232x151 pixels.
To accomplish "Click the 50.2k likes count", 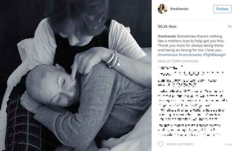I will (x=167, y=27).
